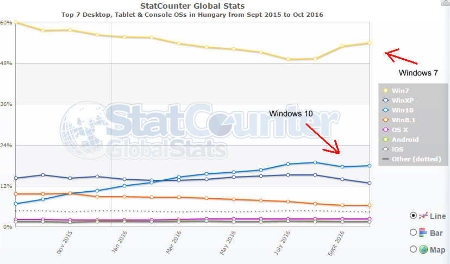Image resolution: width=450 pixels, height=264 pixels.
Task: Click the Win8.1 orange legend marker
Action: pos(386,120)
